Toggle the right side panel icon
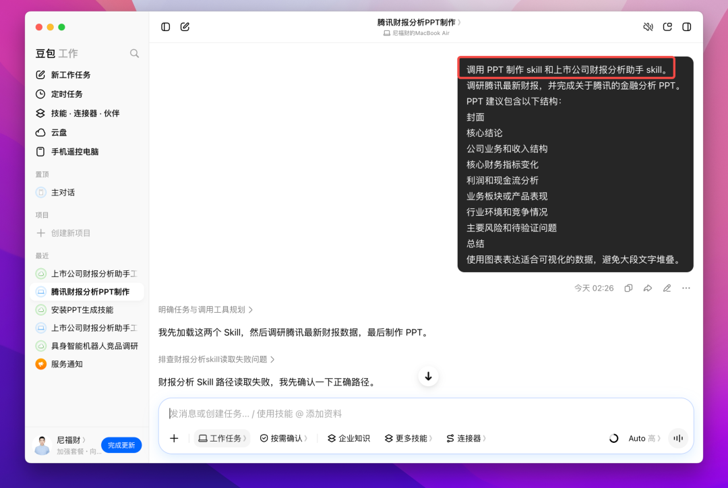Screen dimensions: 728x488 687,27
